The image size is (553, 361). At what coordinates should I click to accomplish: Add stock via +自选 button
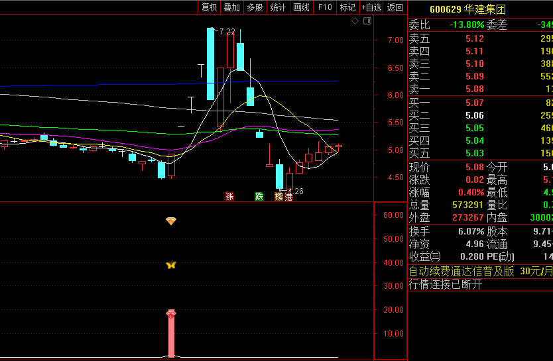[x=371, y=7]
